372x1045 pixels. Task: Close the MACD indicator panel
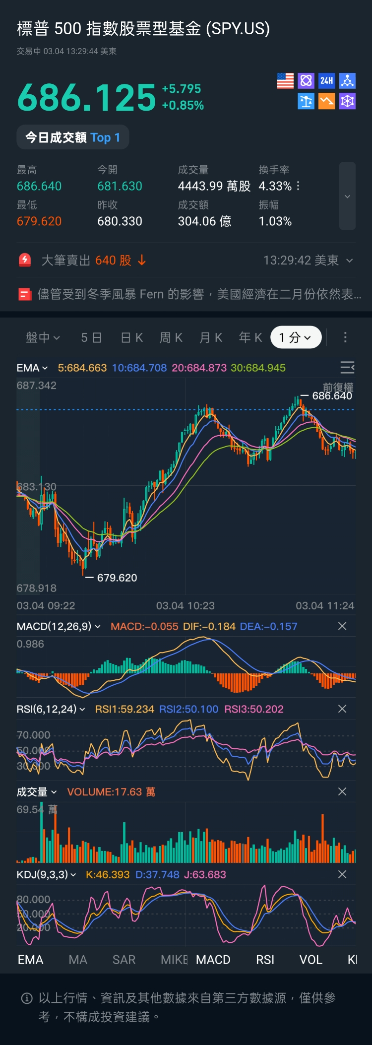(x=342, y=626)
